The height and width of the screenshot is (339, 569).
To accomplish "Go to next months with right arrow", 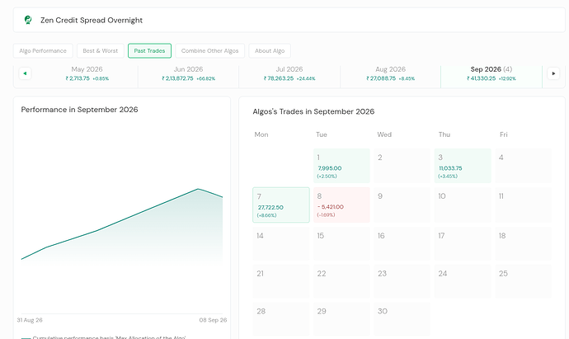I will 553,73.
